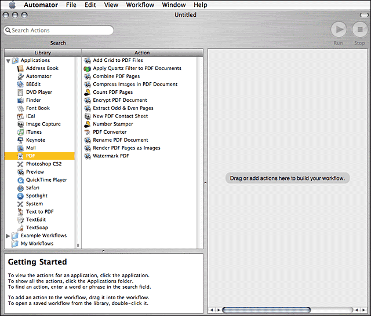371x316 pixels.
Task: Click the BBEdit application icon
Action: pyautogui.click(x=20, y=84)
